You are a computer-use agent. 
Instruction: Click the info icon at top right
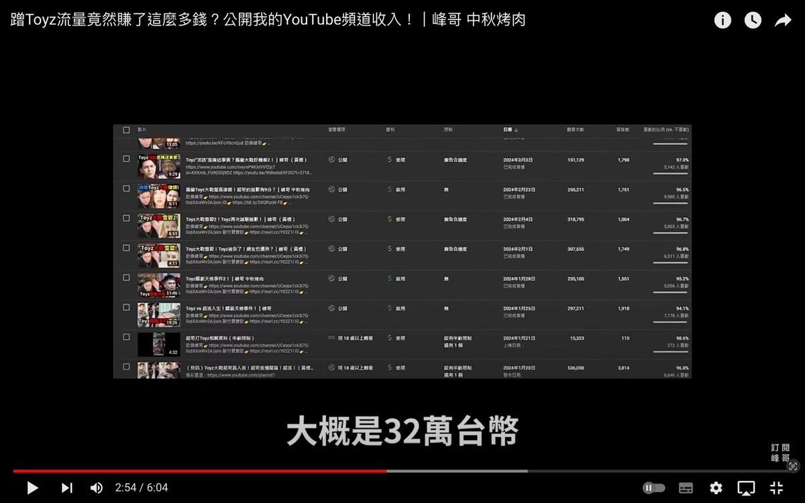tap(722, 20)
